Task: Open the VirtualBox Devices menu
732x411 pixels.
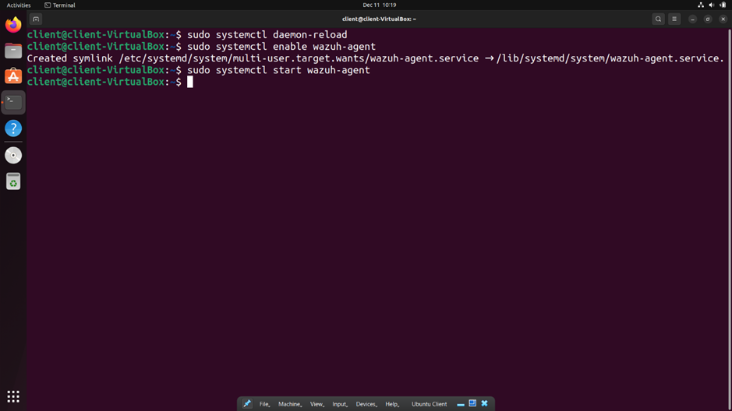Action: coord(366,404)
